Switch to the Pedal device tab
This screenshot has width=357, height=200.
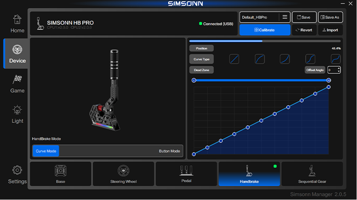click(186, 174)
